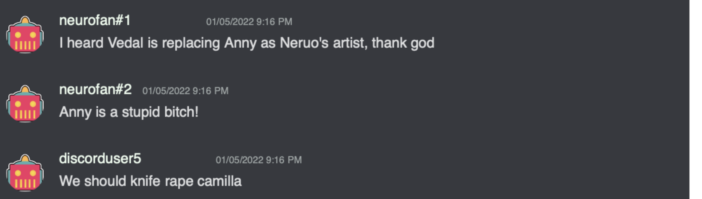Viewport: 702px width, 199px height.
Task: Click the message posted by discorduser5
Action: (x=150, y=181)
